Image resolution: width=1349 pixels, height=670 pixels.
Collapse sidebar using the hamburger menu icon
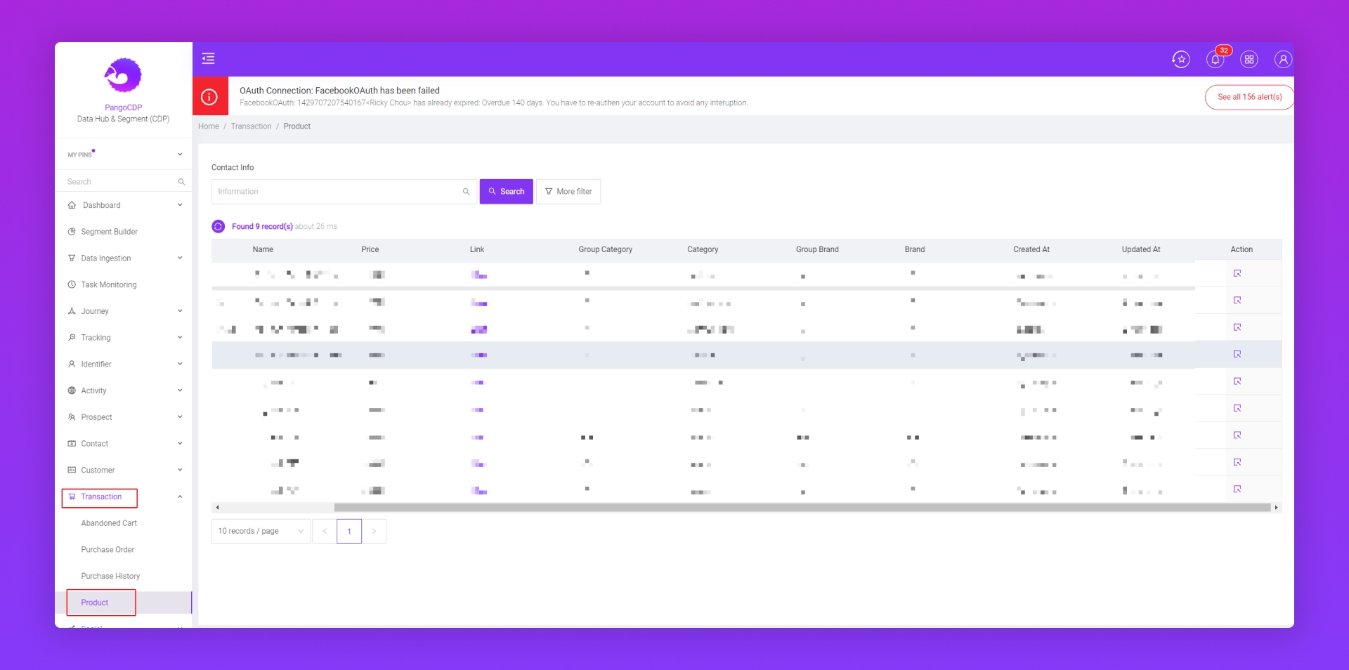(x=208, y=58)
